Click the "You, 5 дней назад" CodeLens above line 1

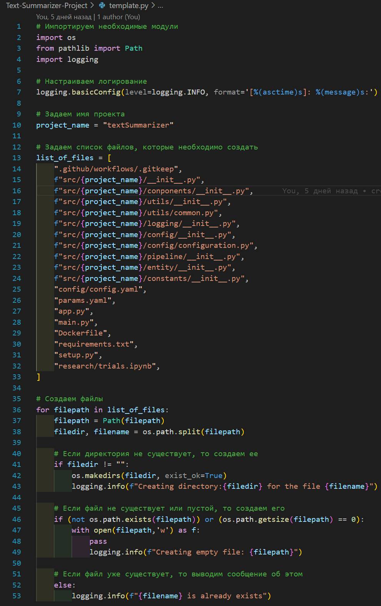click(63, 17)
